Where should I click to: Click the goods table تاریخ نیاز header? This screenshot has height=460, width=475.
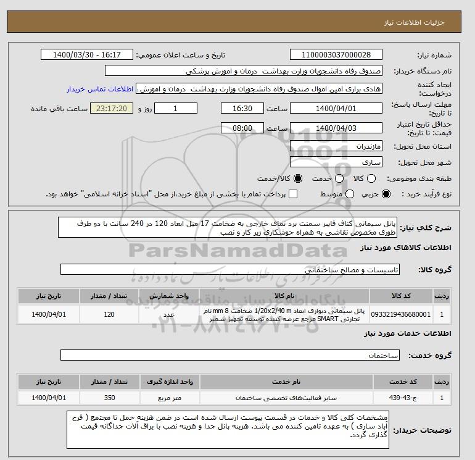tap(49, 296)
